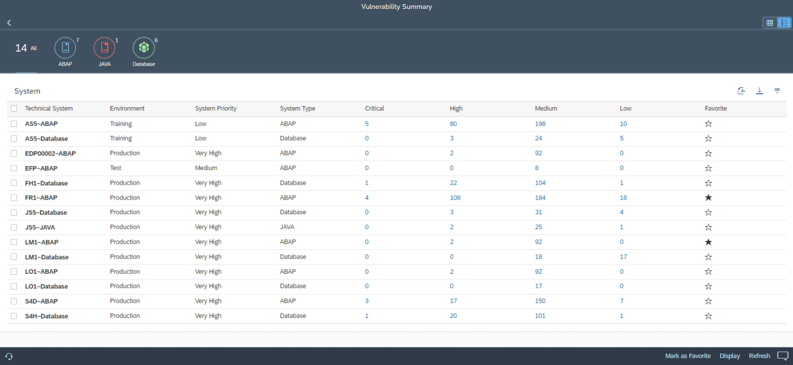This screenshot has height=365, width=793.
Task: Click the sync icon in bottom bar
Action: pos(9,356)
